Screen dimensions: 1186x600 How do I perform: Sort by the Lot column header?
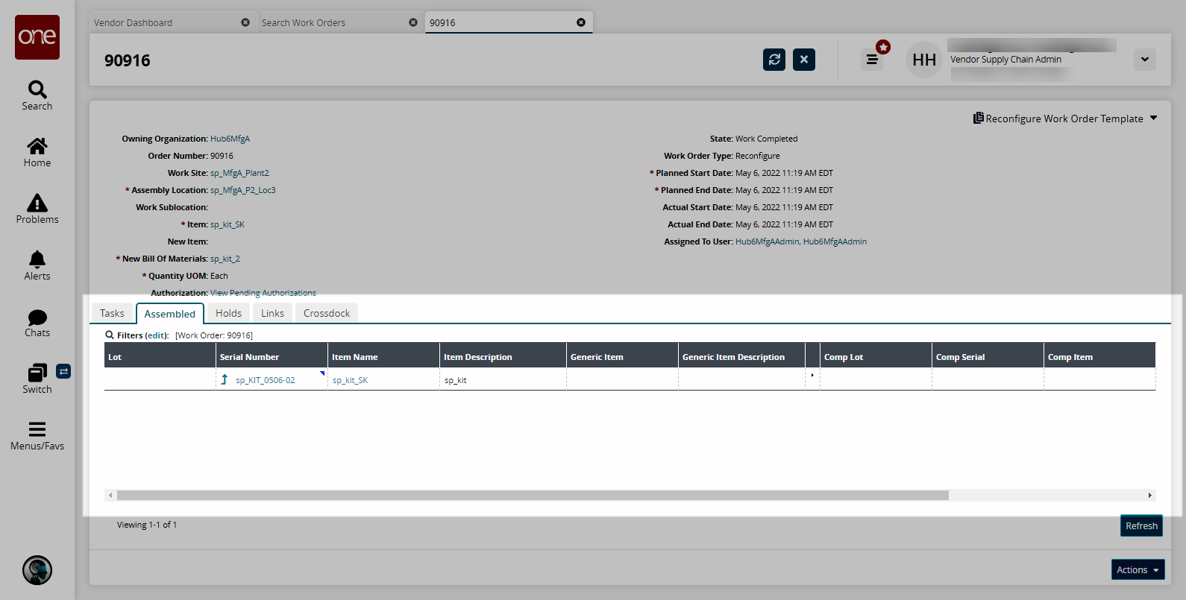(x=160, y=357)
